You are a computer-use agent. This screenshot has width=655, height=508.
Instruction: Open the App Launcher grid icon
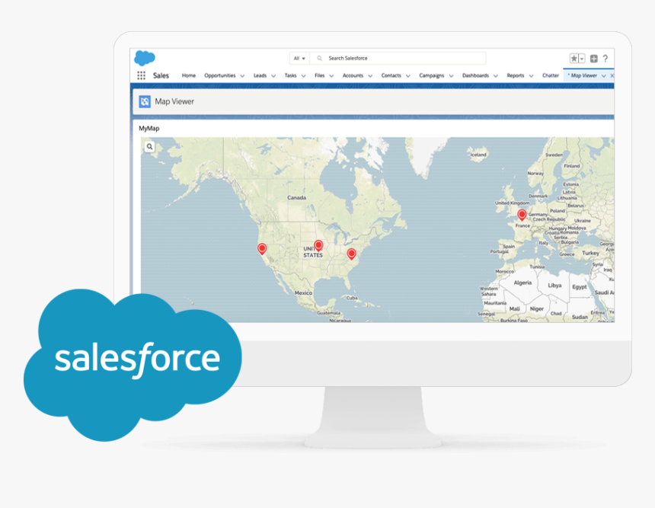tap(141, 75)
